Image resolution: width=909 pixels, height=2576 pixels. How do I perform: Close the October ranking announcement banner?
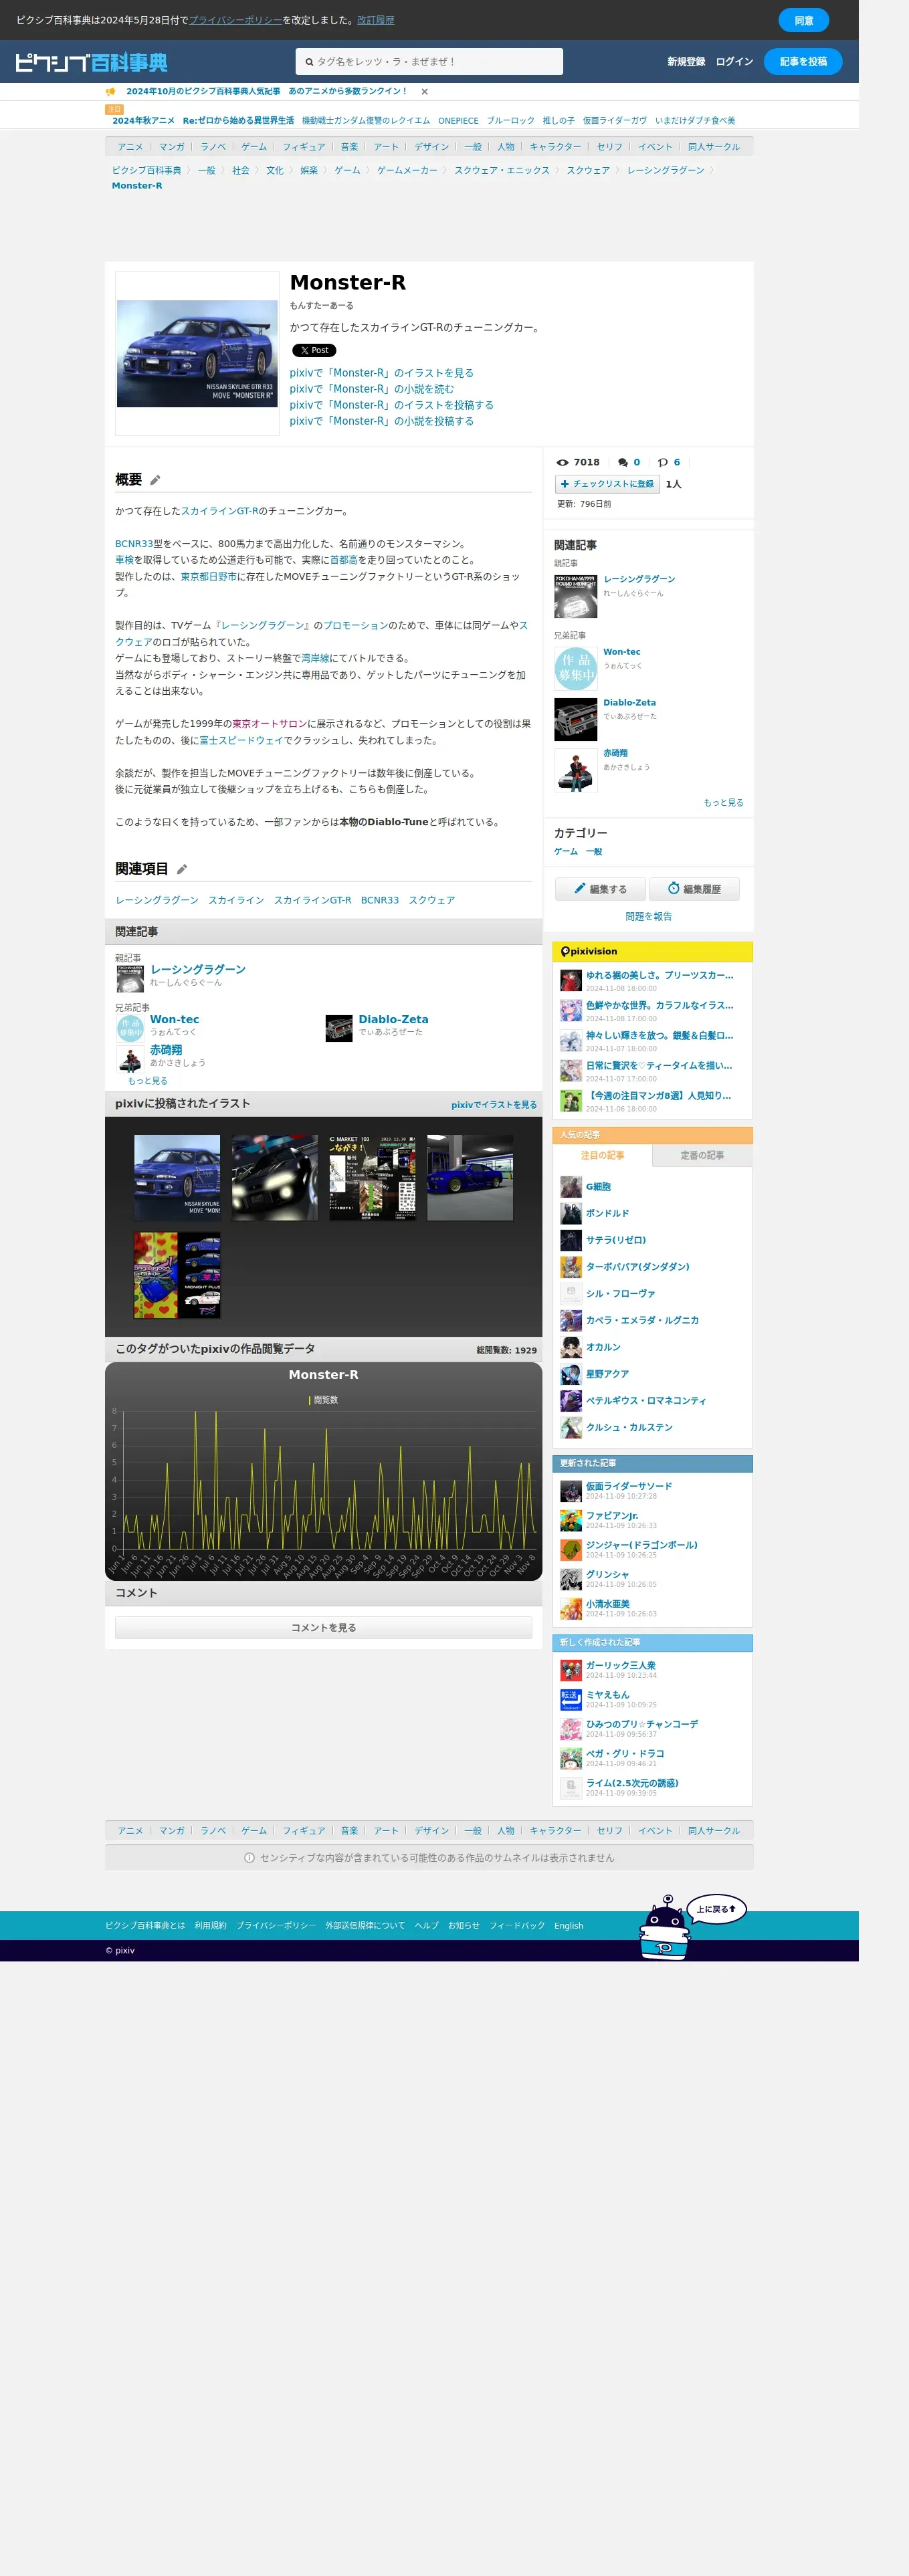pos(424,91)
